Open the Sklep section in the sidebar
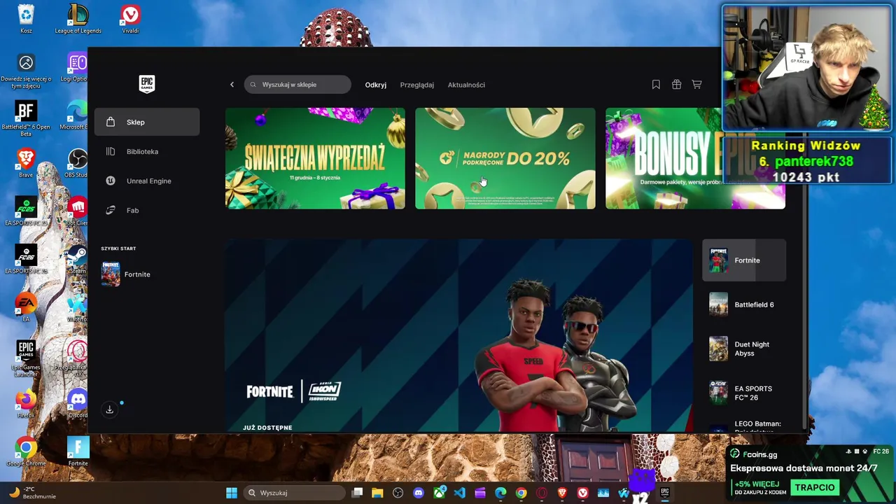The width and height of the screenshot is (896, 504). click(x=147, y=122)
